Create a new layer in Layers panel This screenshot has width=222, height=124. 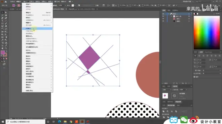pos(186,83)
